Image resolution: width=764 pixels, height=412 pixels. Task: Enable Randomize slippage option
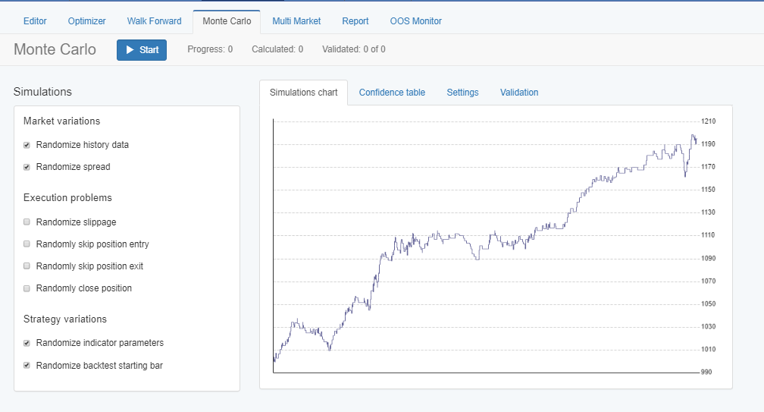pyautogui.click(x=27, y=222)
